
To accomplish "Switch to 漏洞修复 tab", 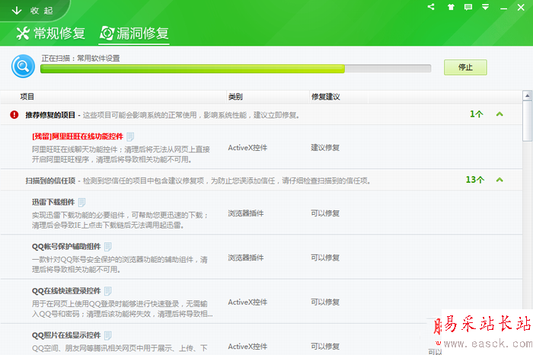I will 134,34.
